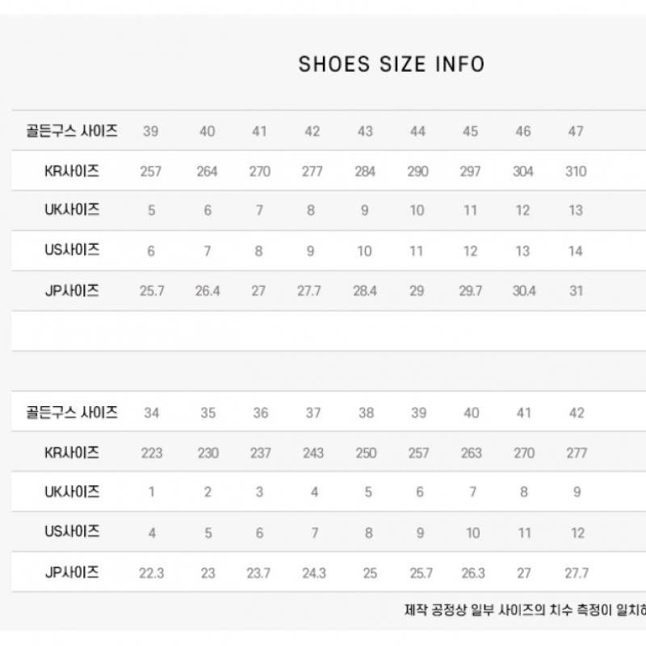The image size is (646, 646).
Task: Select KR size 243 in lower table
Action: click(x=313, y=453)
